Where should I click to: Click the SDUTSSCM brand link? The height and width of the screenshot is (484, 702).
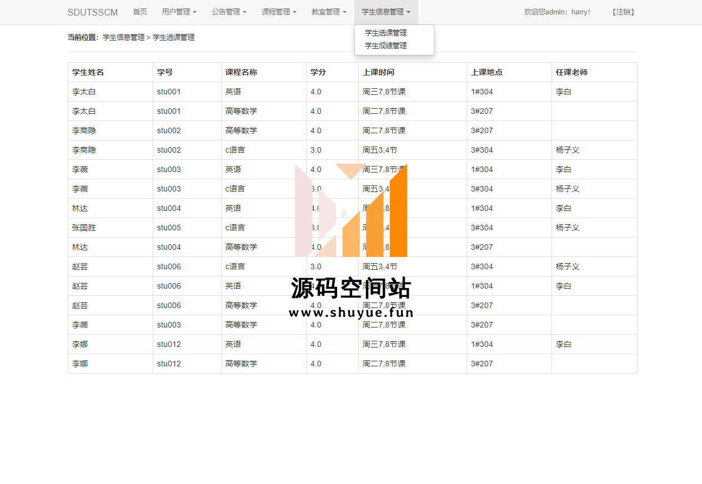(93, 12)
